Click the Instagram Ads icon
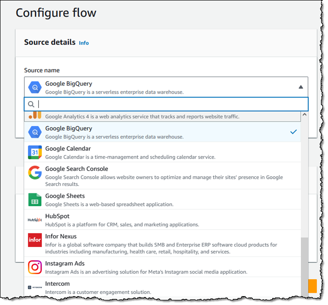328x305 pixels. pyautogui.click(x=35, y=267)
